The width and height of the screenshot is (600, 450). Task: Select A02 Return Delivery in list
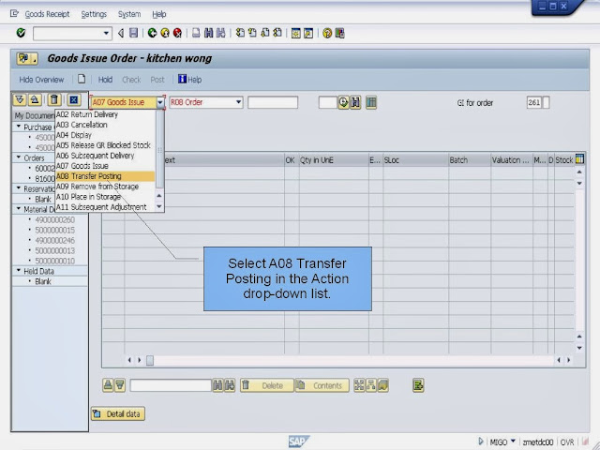point(105,114)
